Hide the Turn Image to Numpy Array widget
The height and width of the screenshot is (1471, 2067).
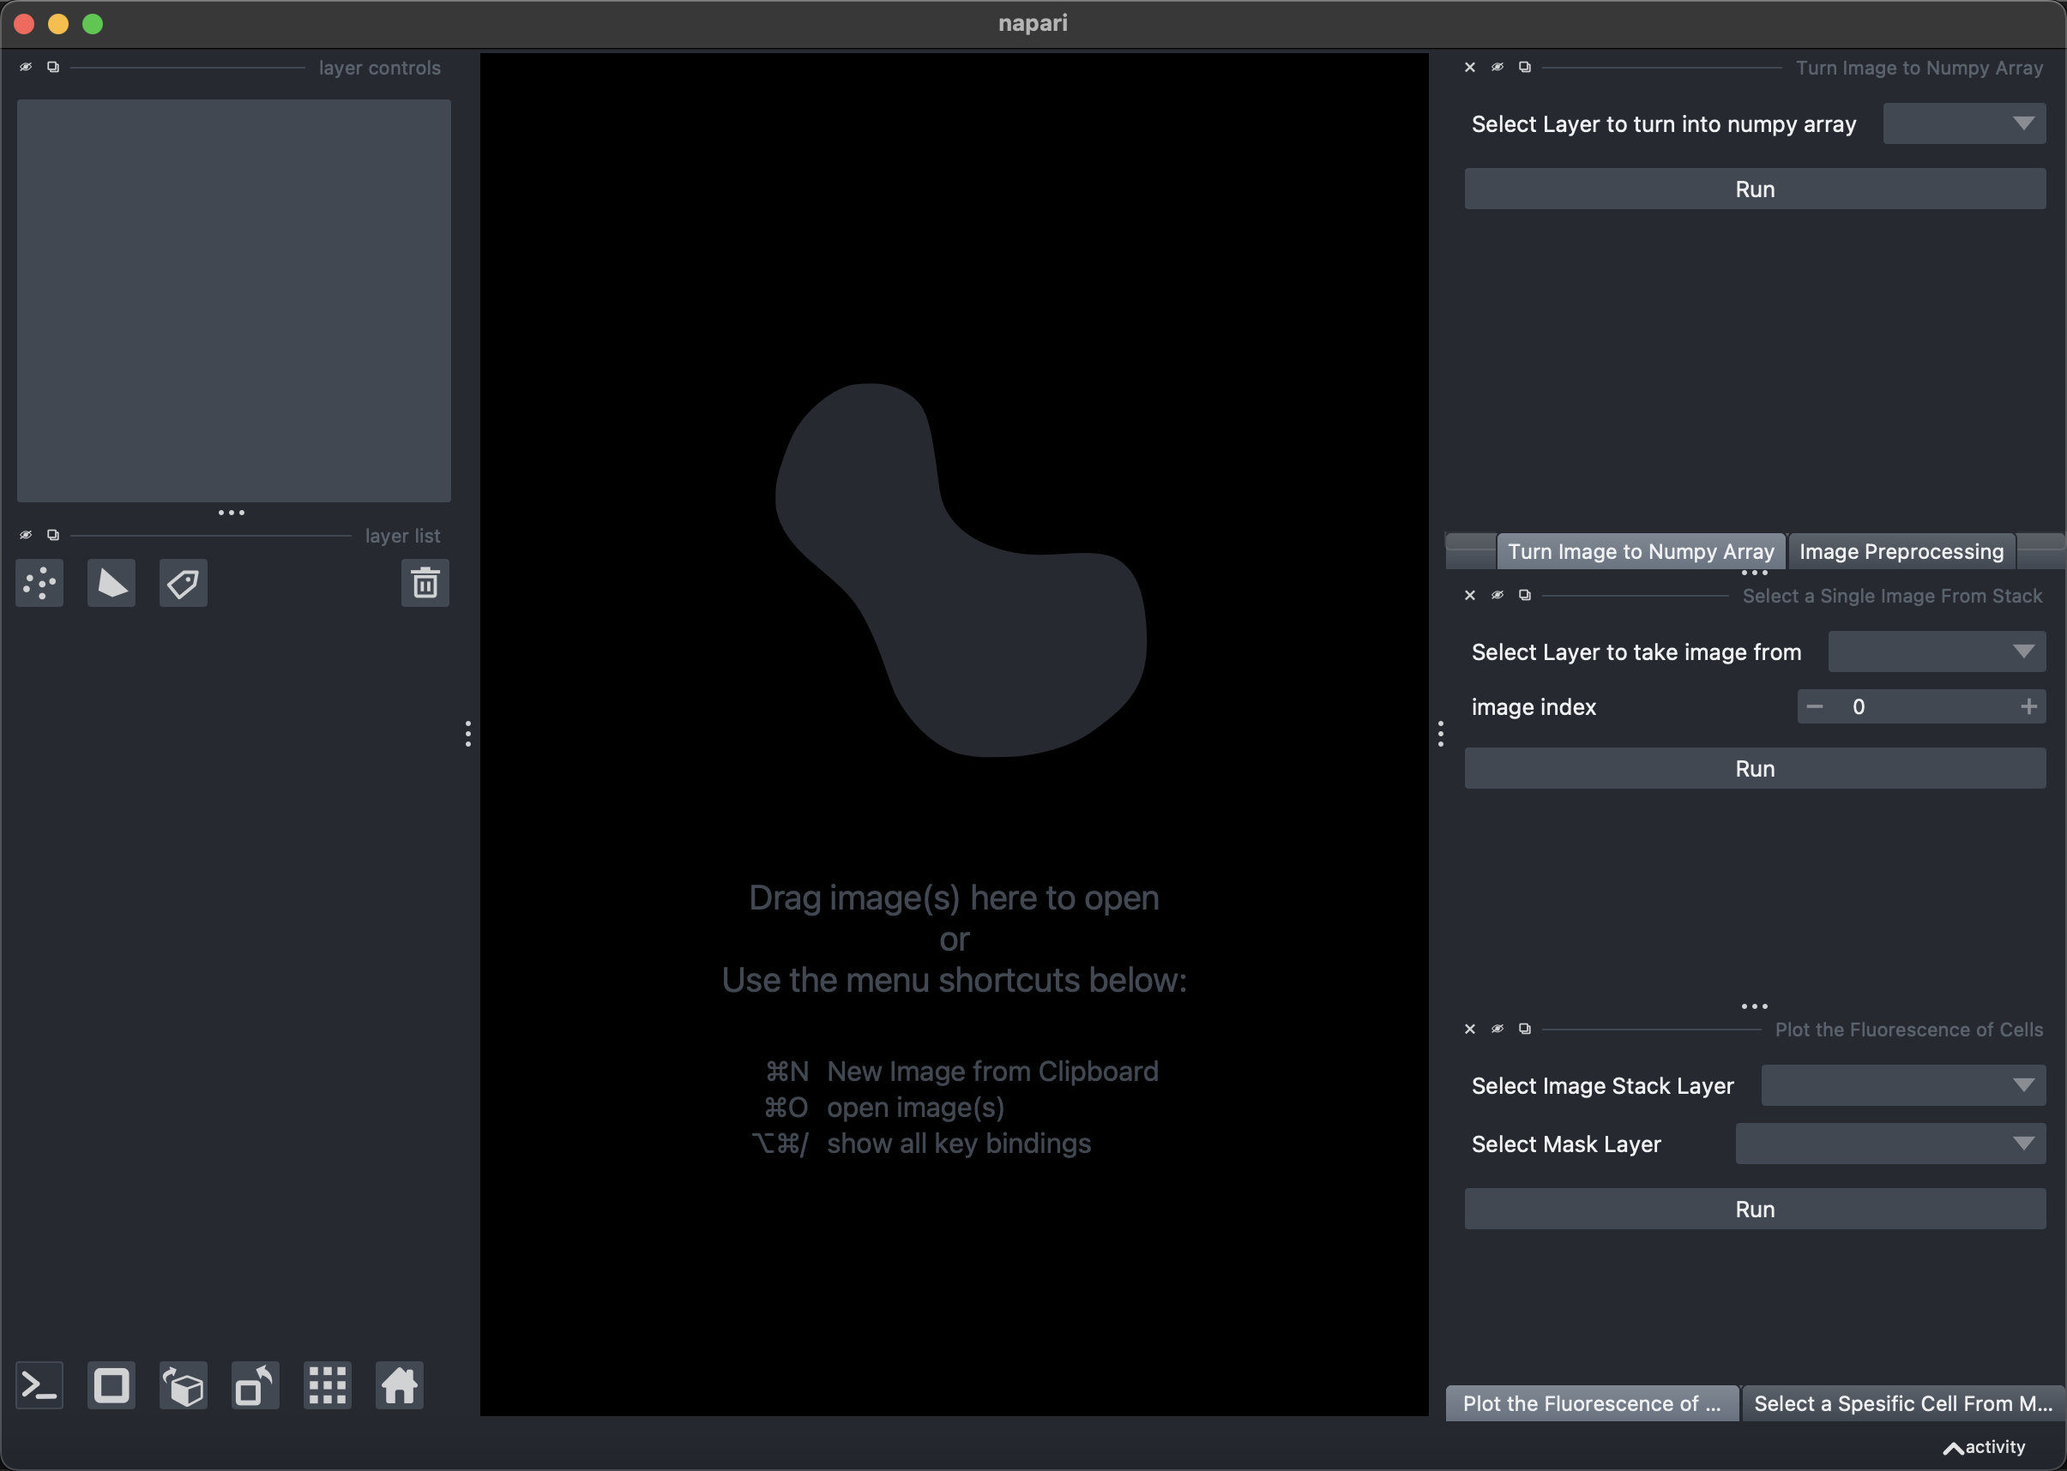click(1496, 66)
